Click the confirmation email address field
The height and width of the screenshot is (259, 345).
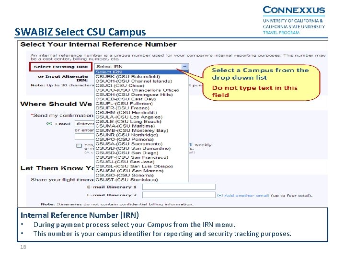click(x=85, y=124)
